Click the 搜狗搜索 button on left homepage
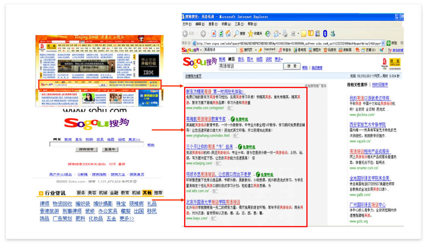427x245 pixels. tap(86, 149)
